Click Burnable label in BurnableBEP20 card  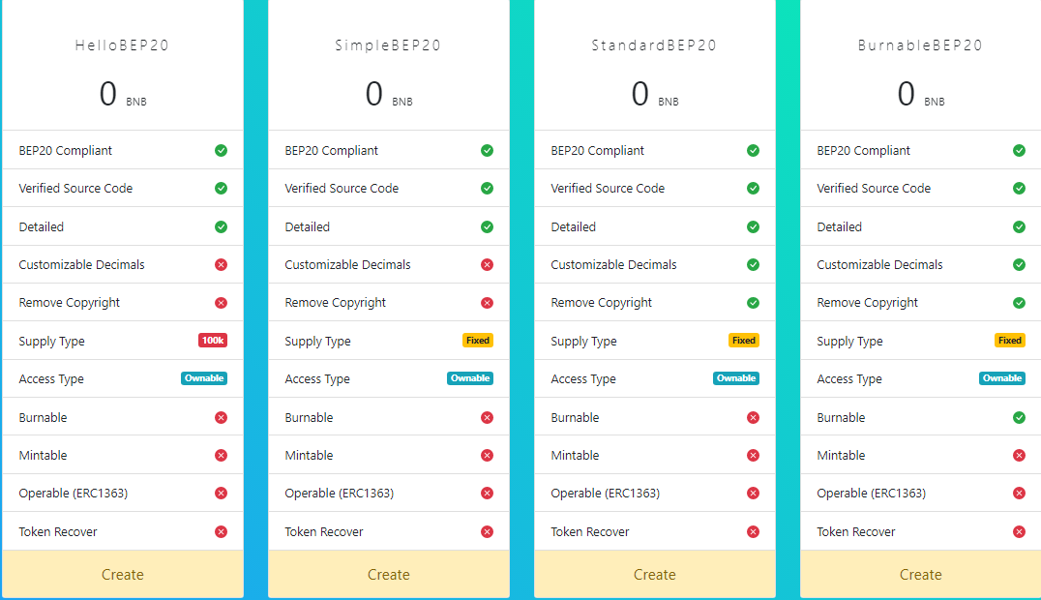point(841,417)
